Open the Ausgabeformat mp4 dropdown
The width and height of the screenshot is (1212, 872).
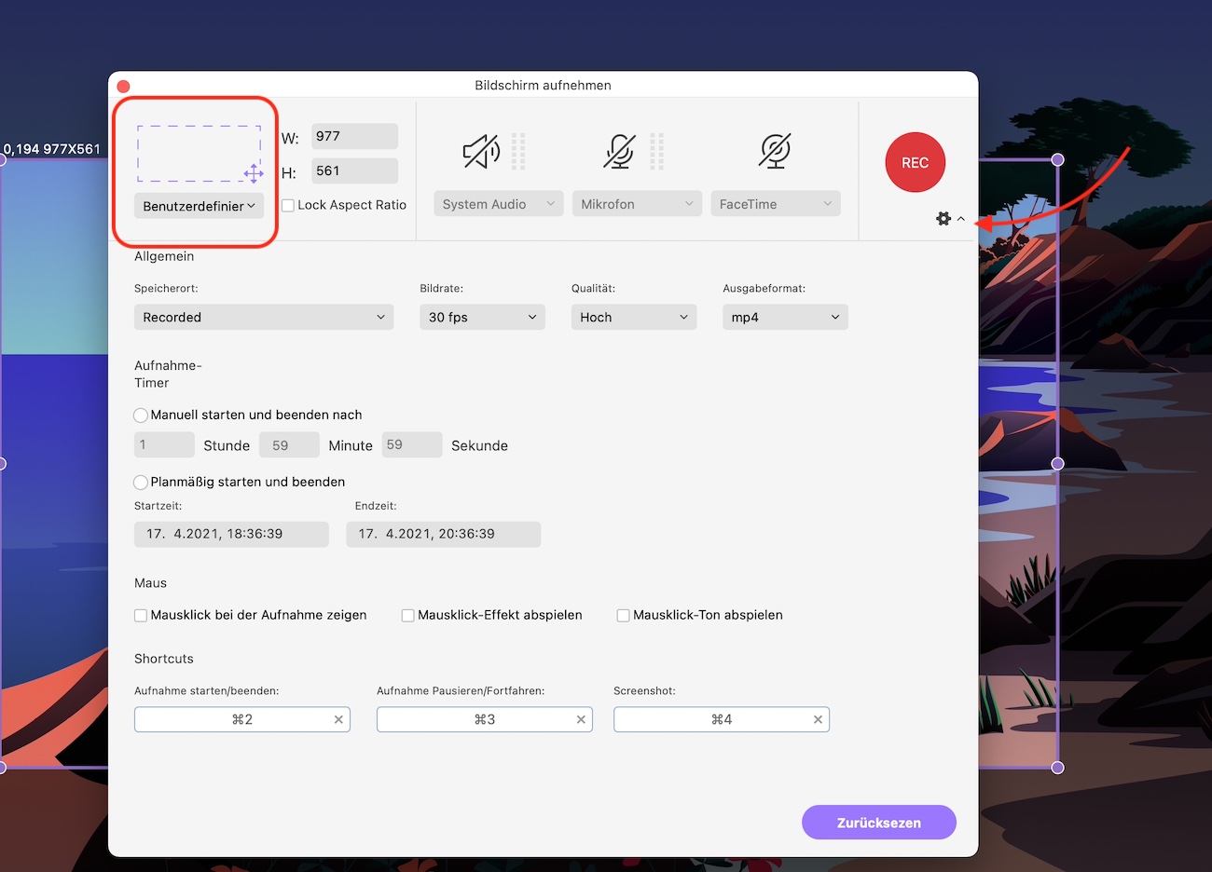tap(785, 317)
